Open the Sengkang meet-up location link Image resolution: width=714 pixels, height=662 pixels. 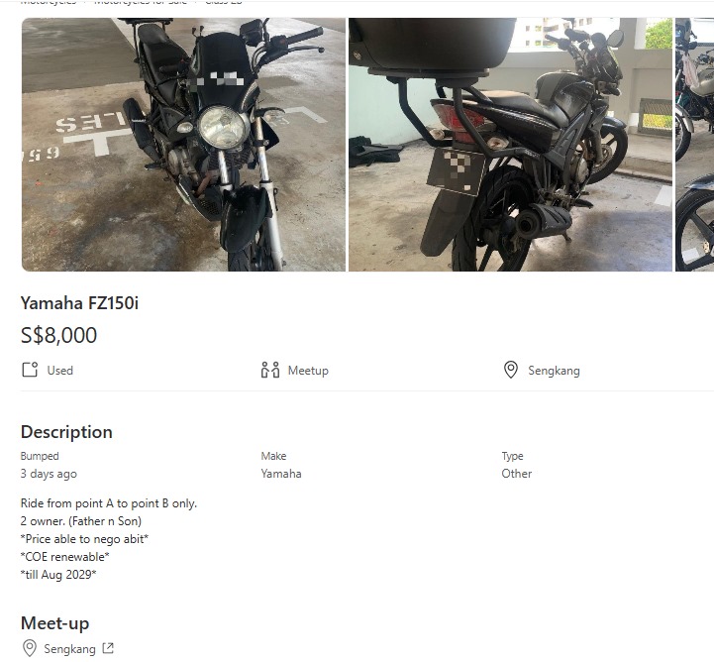click(69, 649)
